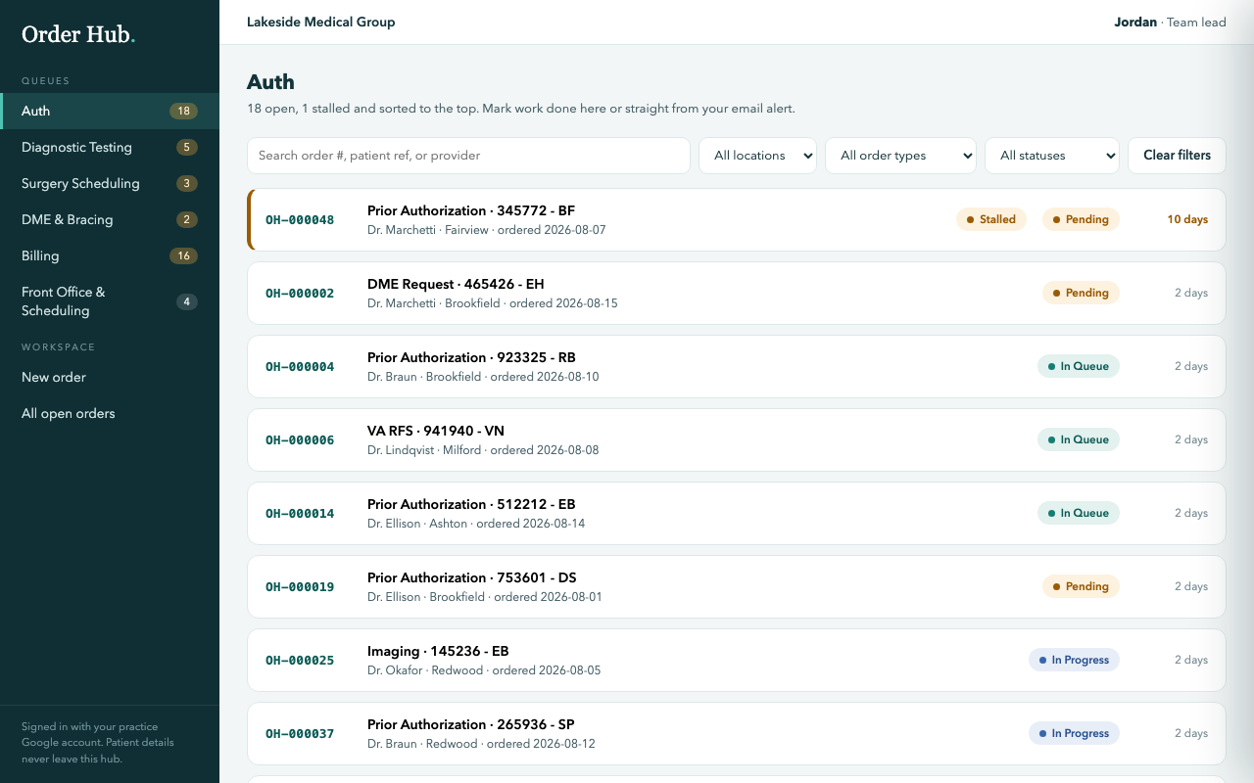Open the DME & Bracing queue
Screen dimensions: 1254x783
[110, 219]
